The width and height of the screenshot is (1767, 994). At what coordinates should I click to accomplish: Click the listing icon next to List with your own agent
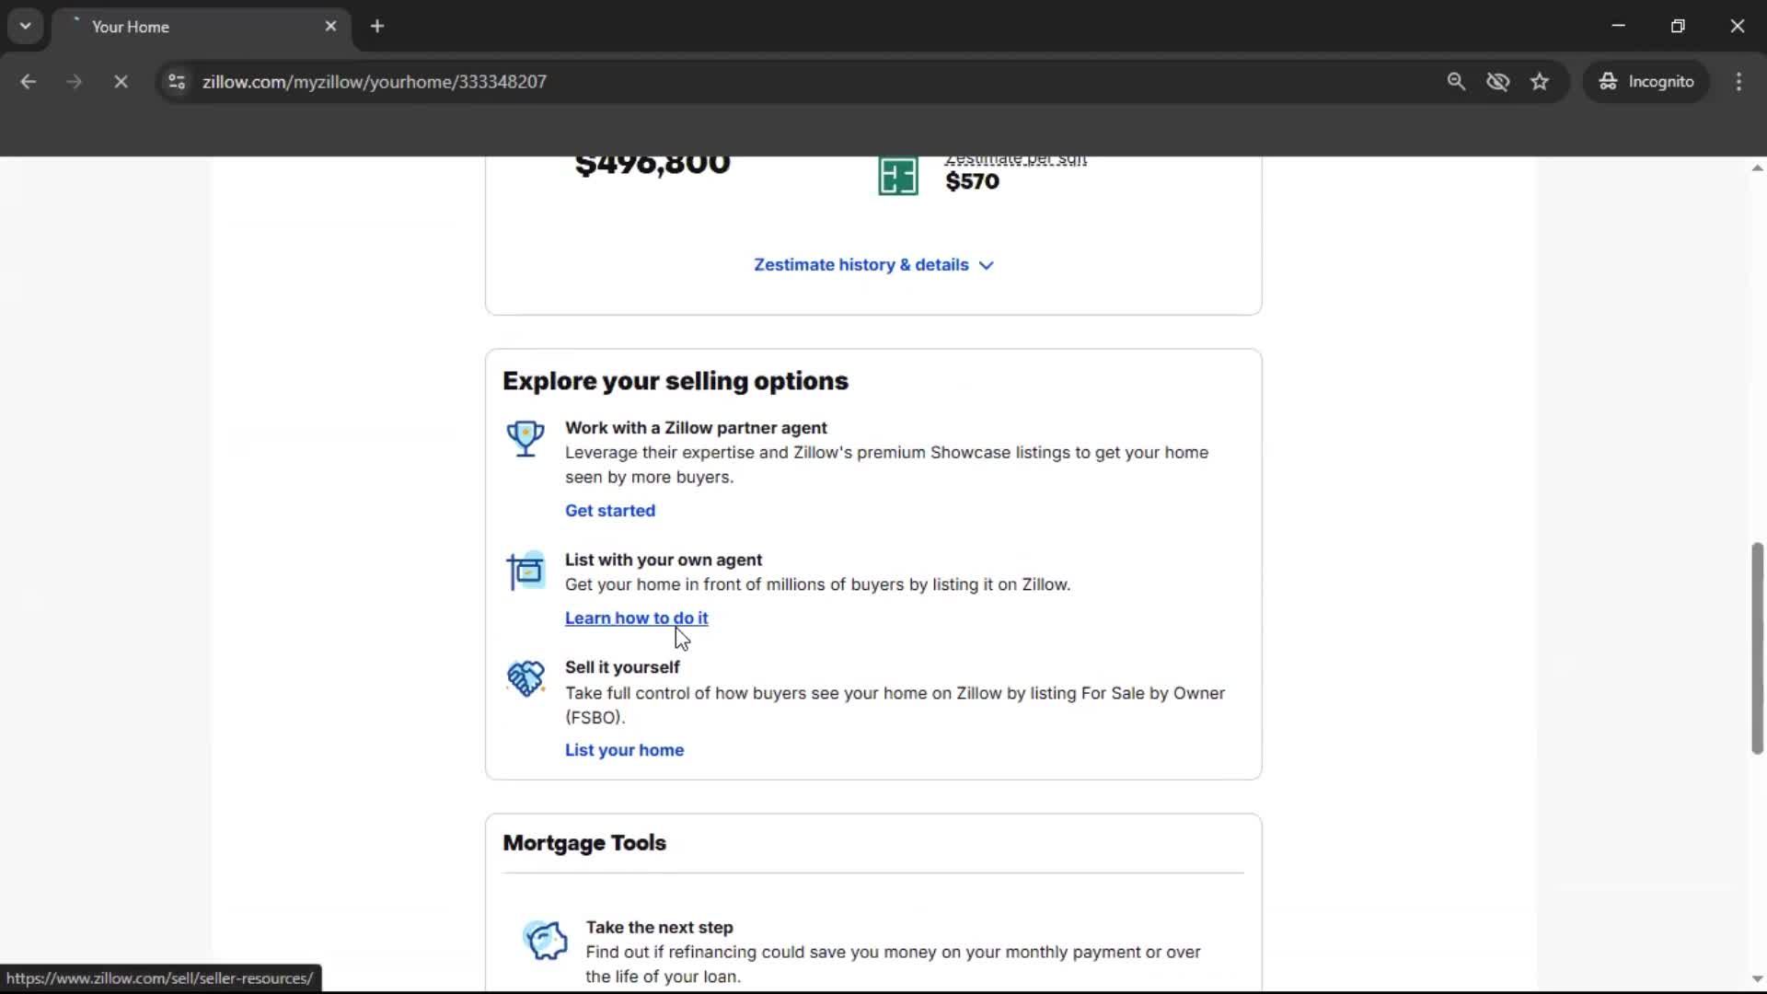tap(525, 571)
